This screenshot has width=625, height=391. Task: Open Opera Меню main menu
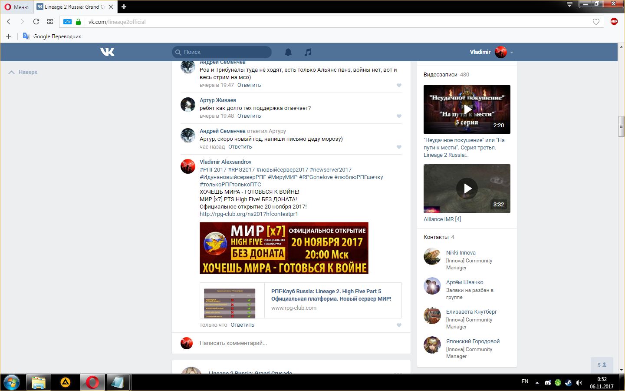pyautogui.click(x=16, y=7)
